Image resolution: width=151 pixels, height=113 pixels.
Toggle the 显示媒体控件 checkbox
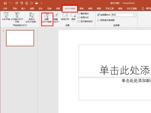79,21
